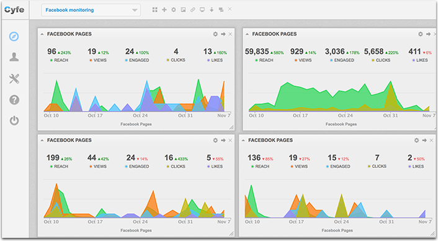Screen dimensions: 438x241
Task: Toggle CLICKS legend under the value 7
Action: pos(377,166)
